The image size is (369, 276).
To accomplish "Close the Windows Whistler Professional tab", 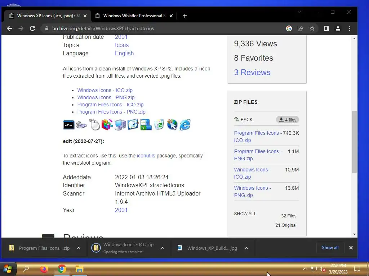I will (x=171, y=16).
